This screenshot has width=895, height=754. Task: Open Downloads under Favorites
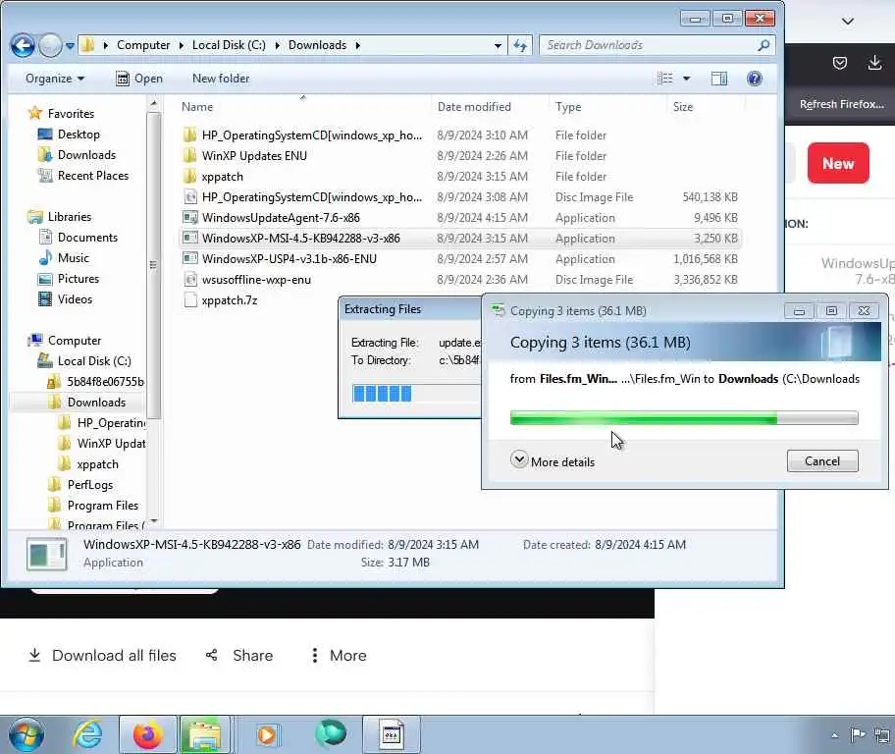86,155
